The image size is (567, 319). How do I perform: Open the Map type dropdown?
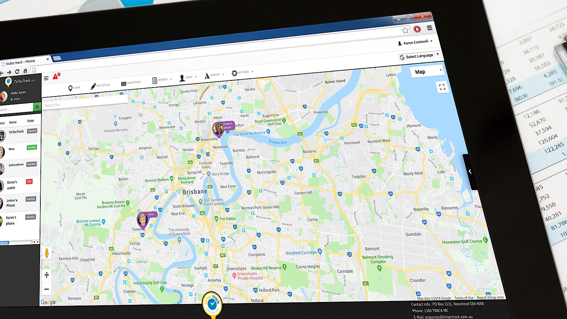427,72
